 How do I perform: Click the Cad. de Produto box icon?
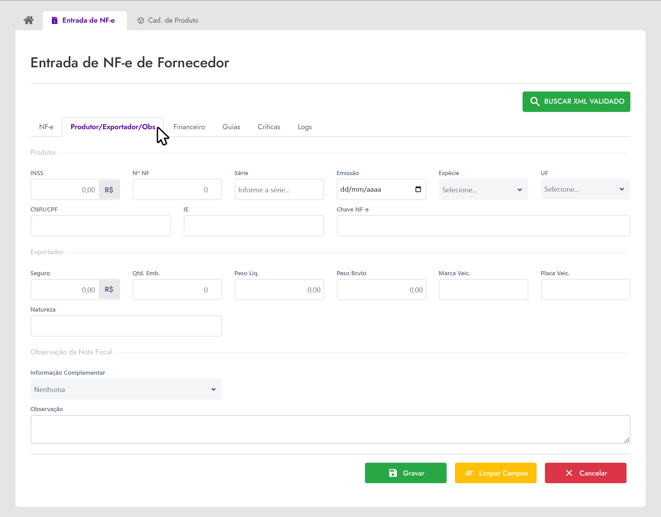141,20
